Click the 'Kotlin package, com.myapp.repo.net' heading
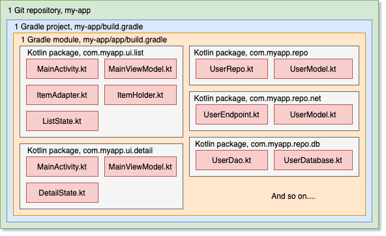Image resolution: width=386 pixels, height=236 pixels. tap(258, 98)
